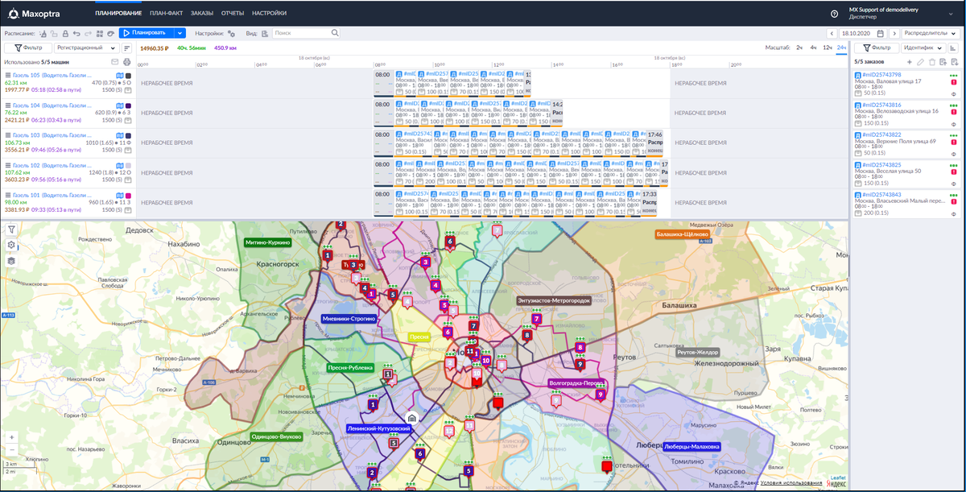Open the calendar date picker icon
This screenshot has width=966, height=492.
880,33
